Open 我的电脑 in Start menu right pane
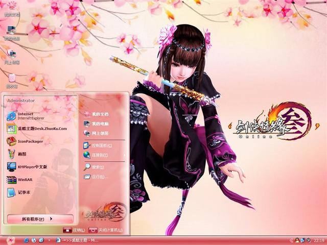The height and width of the screenshot is (245, 327). (x=96, y=124)
